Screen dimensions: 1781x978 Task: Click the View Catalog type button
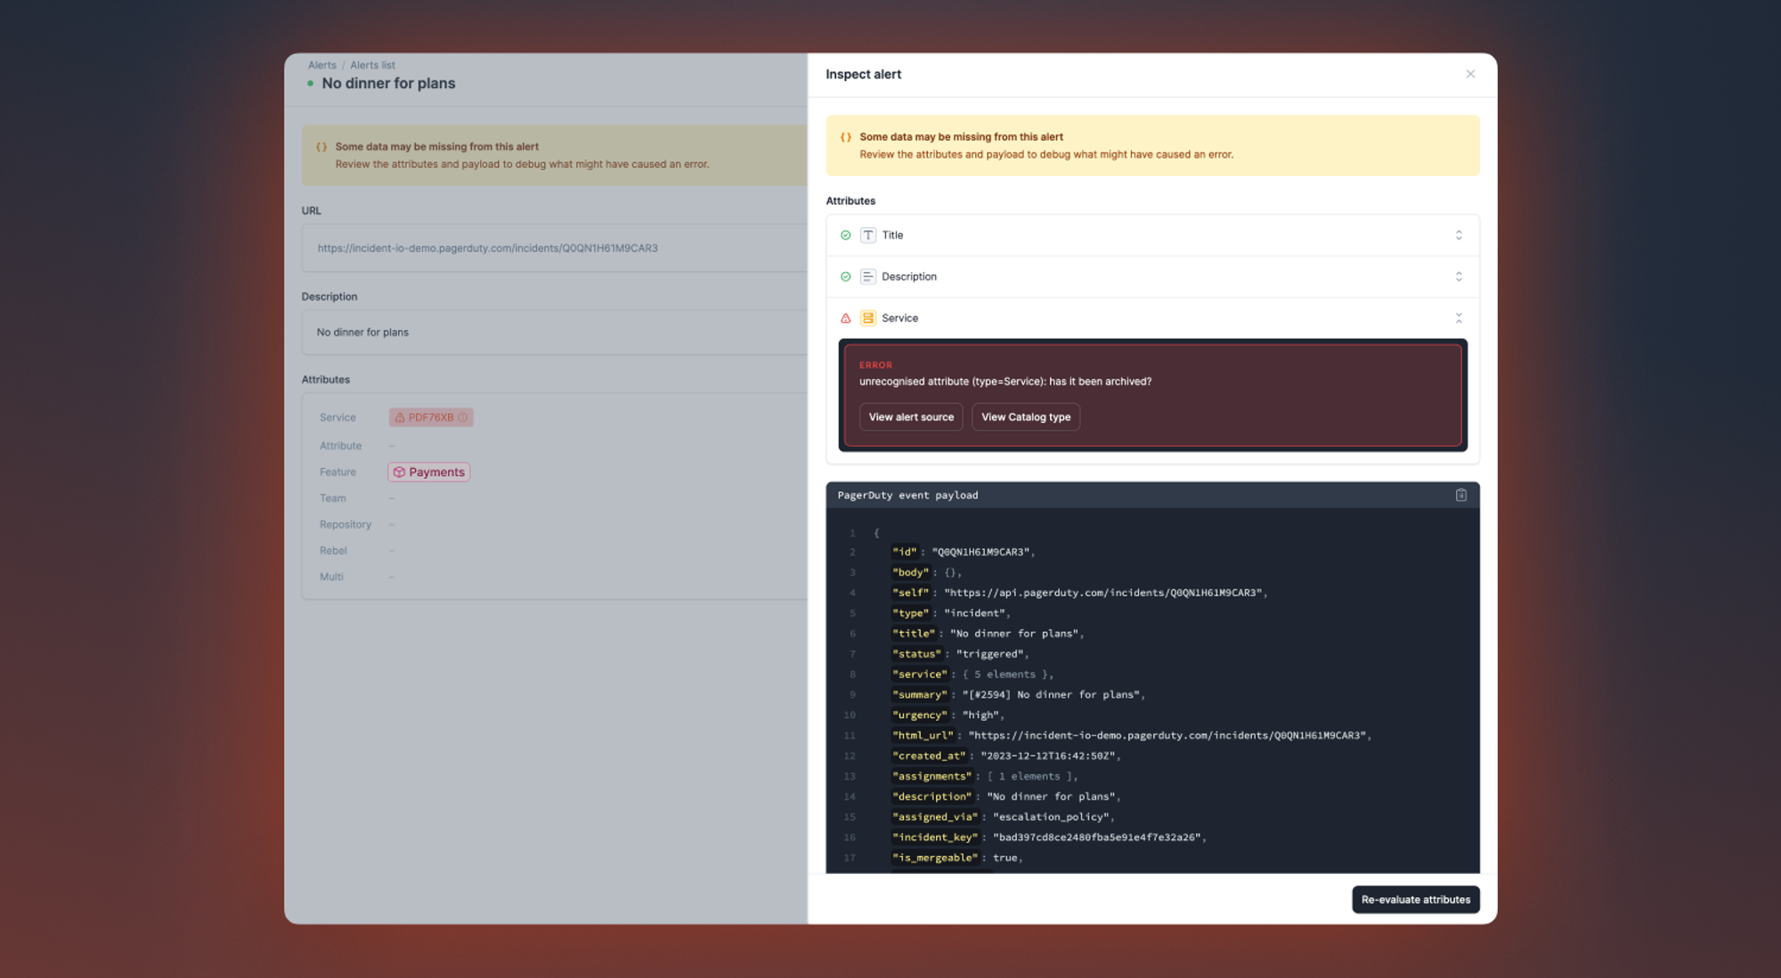click(1025, 416)
